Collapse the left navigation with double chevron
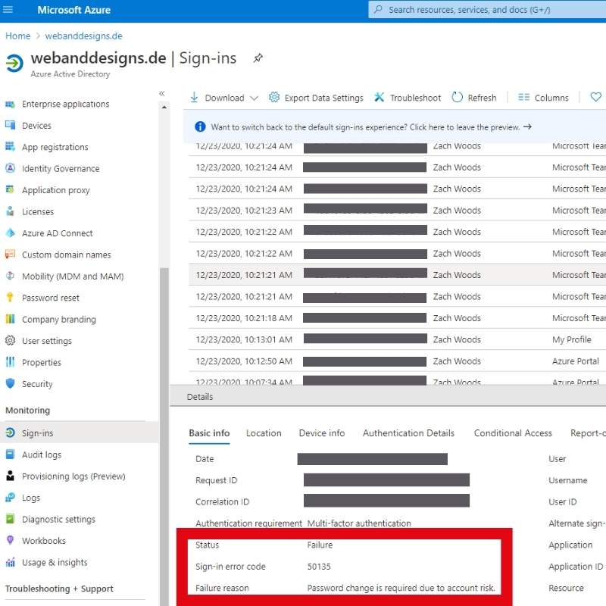This screenshot has width=606, height=606. point(162,93)
